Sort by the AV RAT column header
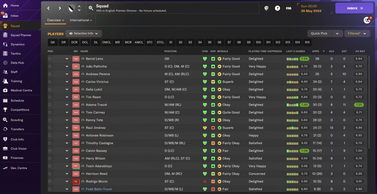 click(x=360, y=51)
